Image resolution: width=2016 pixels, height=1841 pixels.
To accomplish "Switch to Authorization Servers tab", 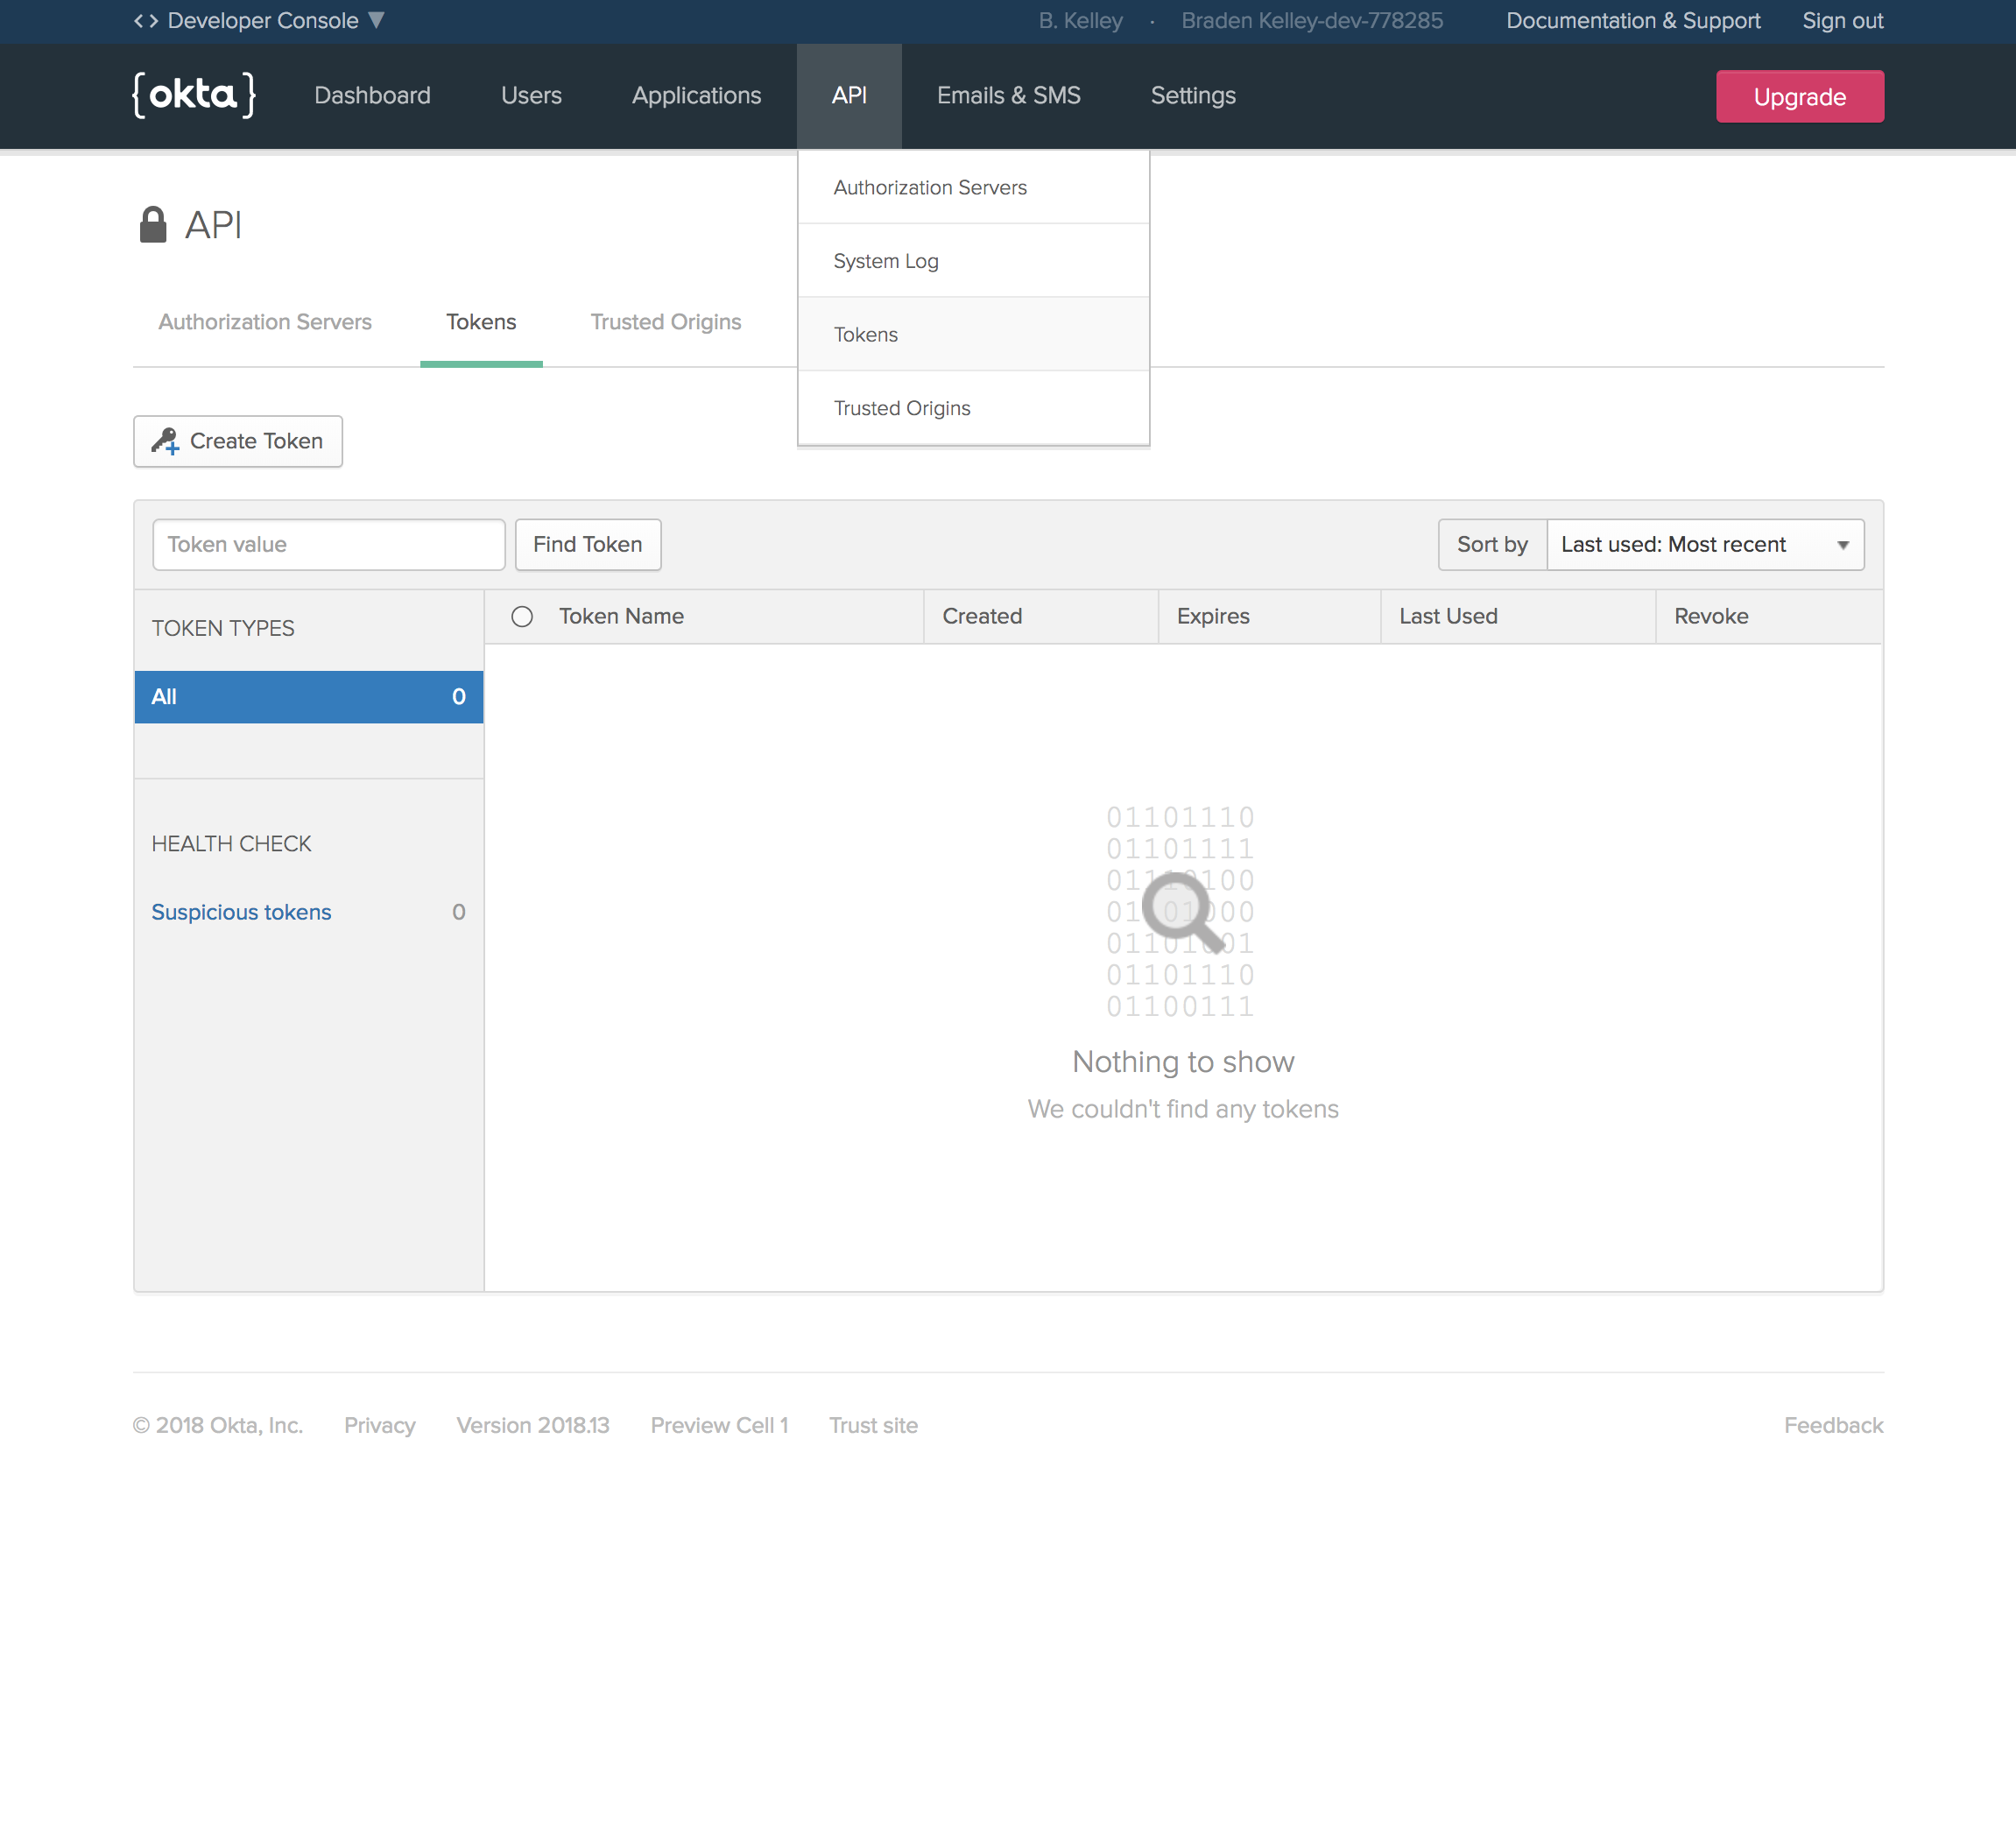I will tap(264, 321).
